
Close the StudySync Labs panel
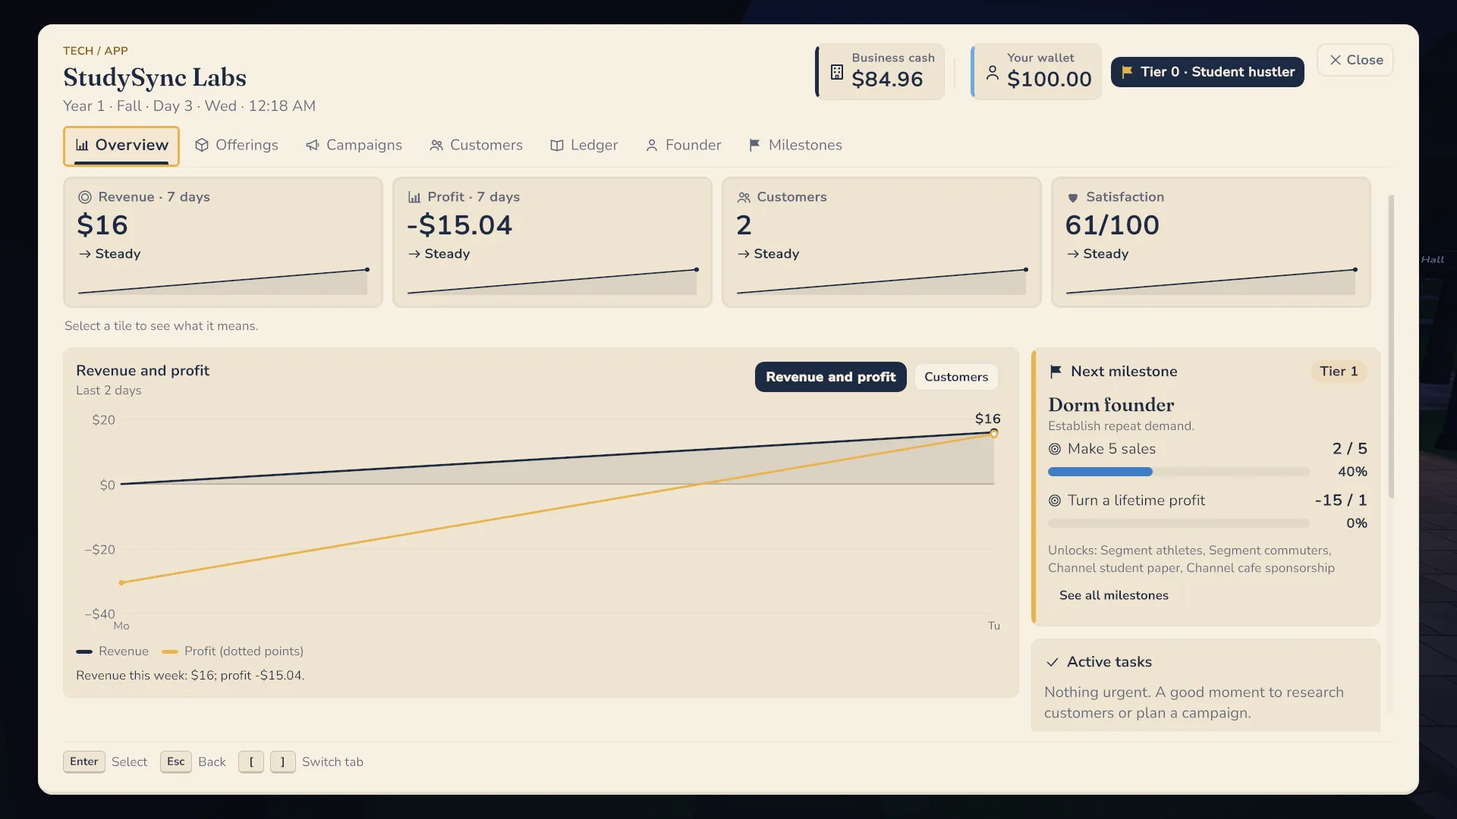click(x=1355, y=60)
